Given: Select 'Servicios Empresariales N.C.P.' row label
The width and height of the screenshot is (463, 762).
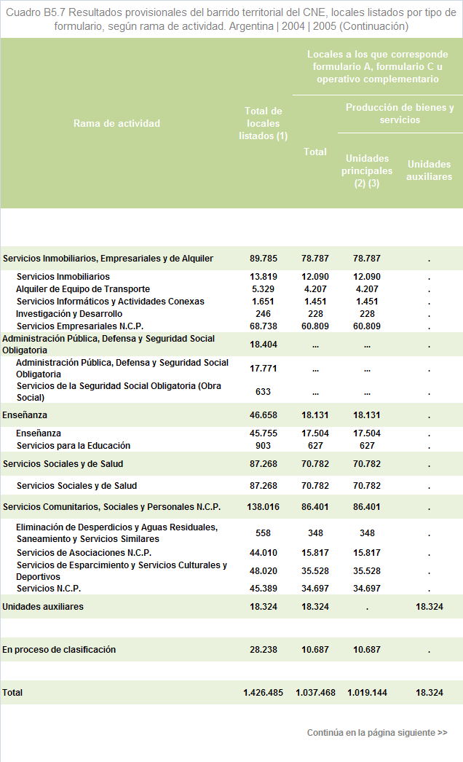Looking at the screenshot, I should [x=79, y=326].
